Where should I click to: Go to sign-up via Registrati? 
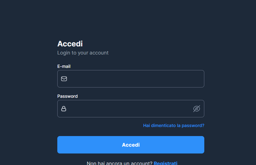click(165, 163)
